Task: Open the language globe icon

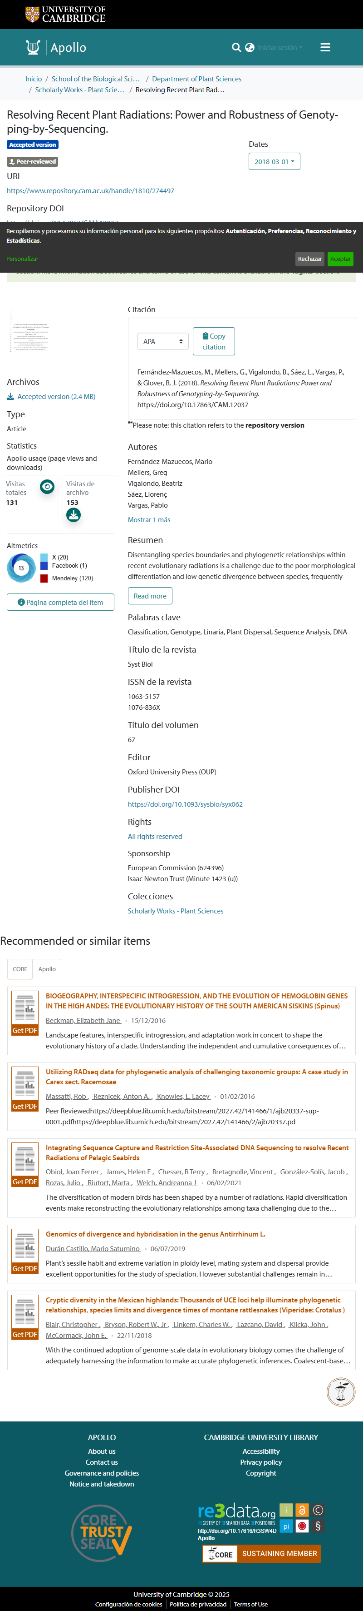Action: point(250,48)
